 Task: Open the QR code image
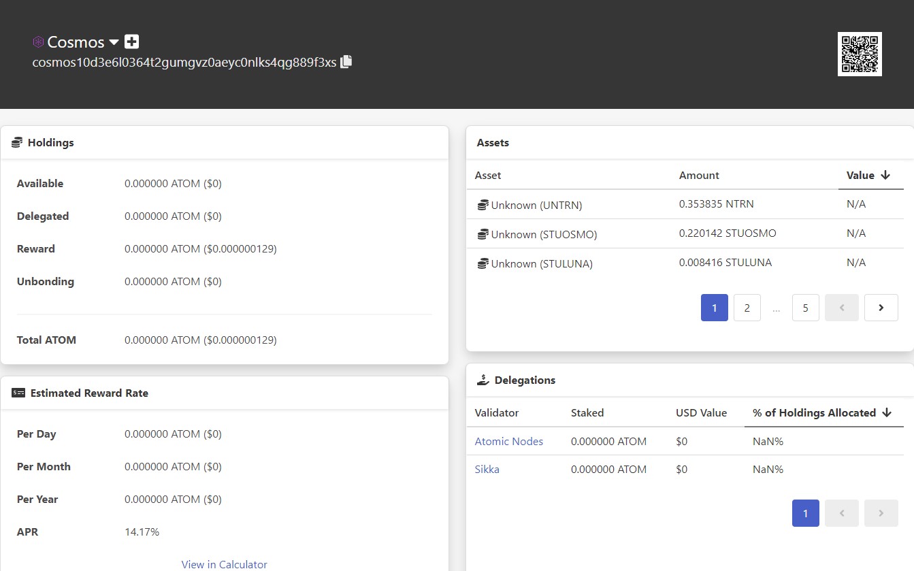[x=860, y=54]
